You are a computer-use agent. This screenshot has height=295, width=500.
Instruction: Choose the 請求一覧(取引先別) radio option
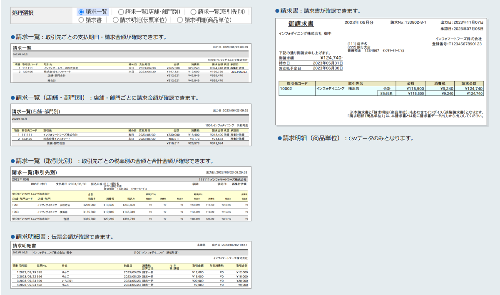(193, 12)
